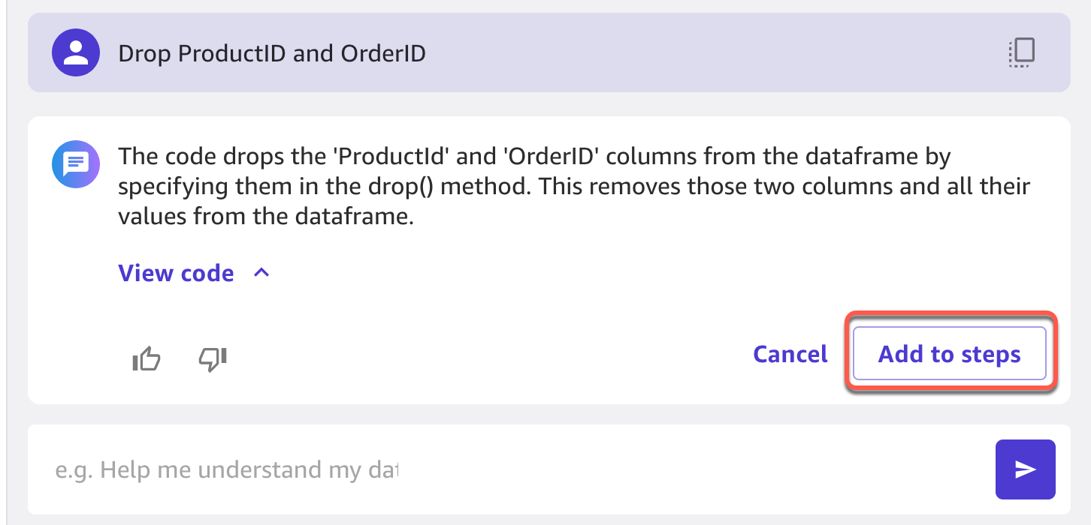This screenshot has width=1091, height=525.
Task: Copy the prompt using the copy icon
Action: coord(1021,52)
